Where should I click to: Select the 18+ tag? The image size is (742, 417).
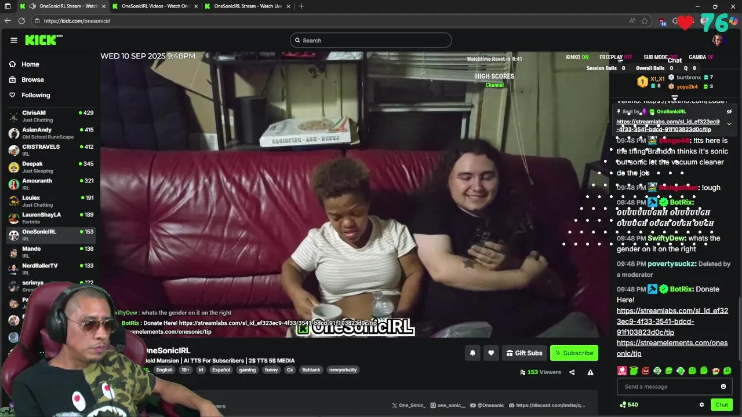point(185,370)
